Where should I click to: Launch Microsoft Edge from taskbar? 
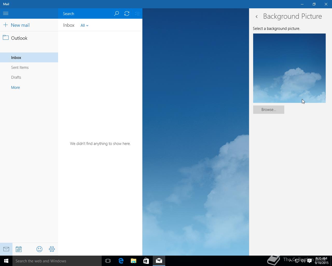click(121, 261)
